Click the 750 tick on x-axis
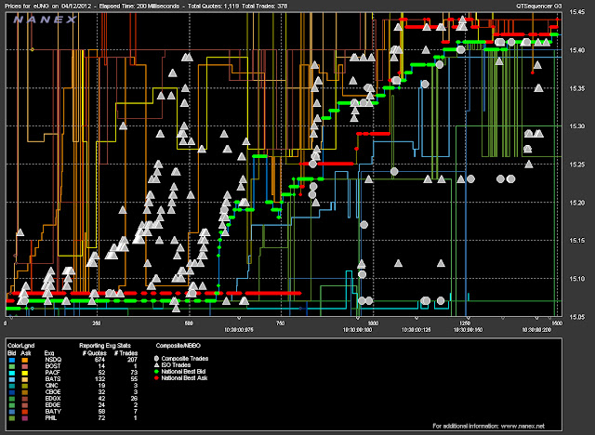This screenshot has height=435, width=595. tap(280, 323)
